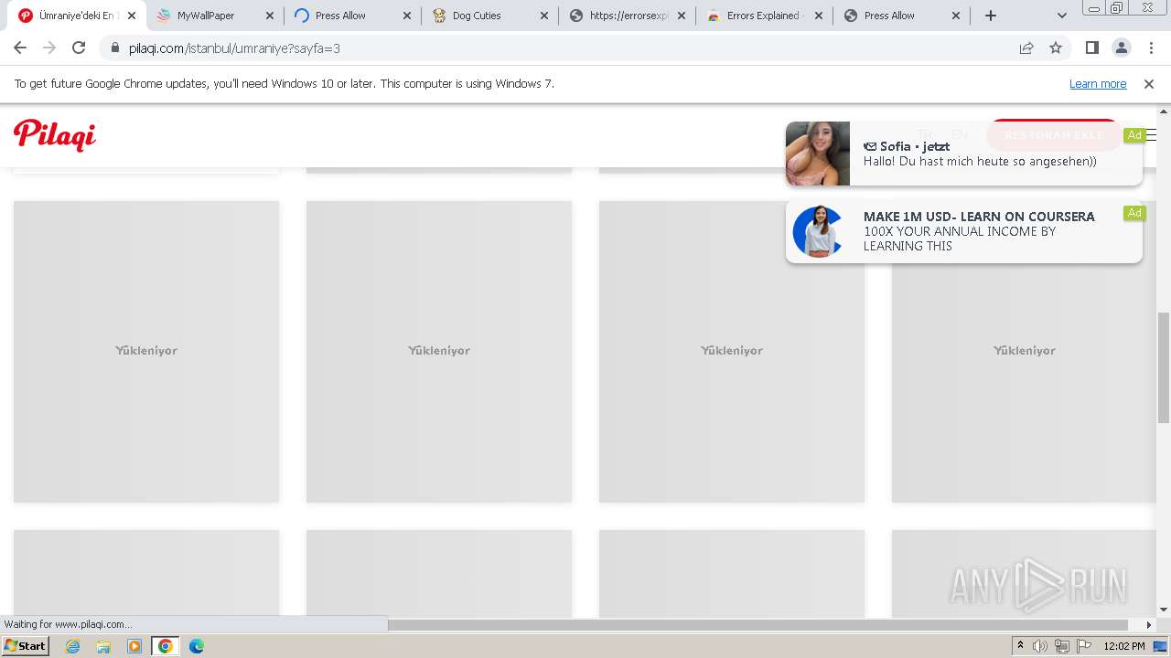
Task: Open the Sofia notification ad
Action: tap(964, 154)
